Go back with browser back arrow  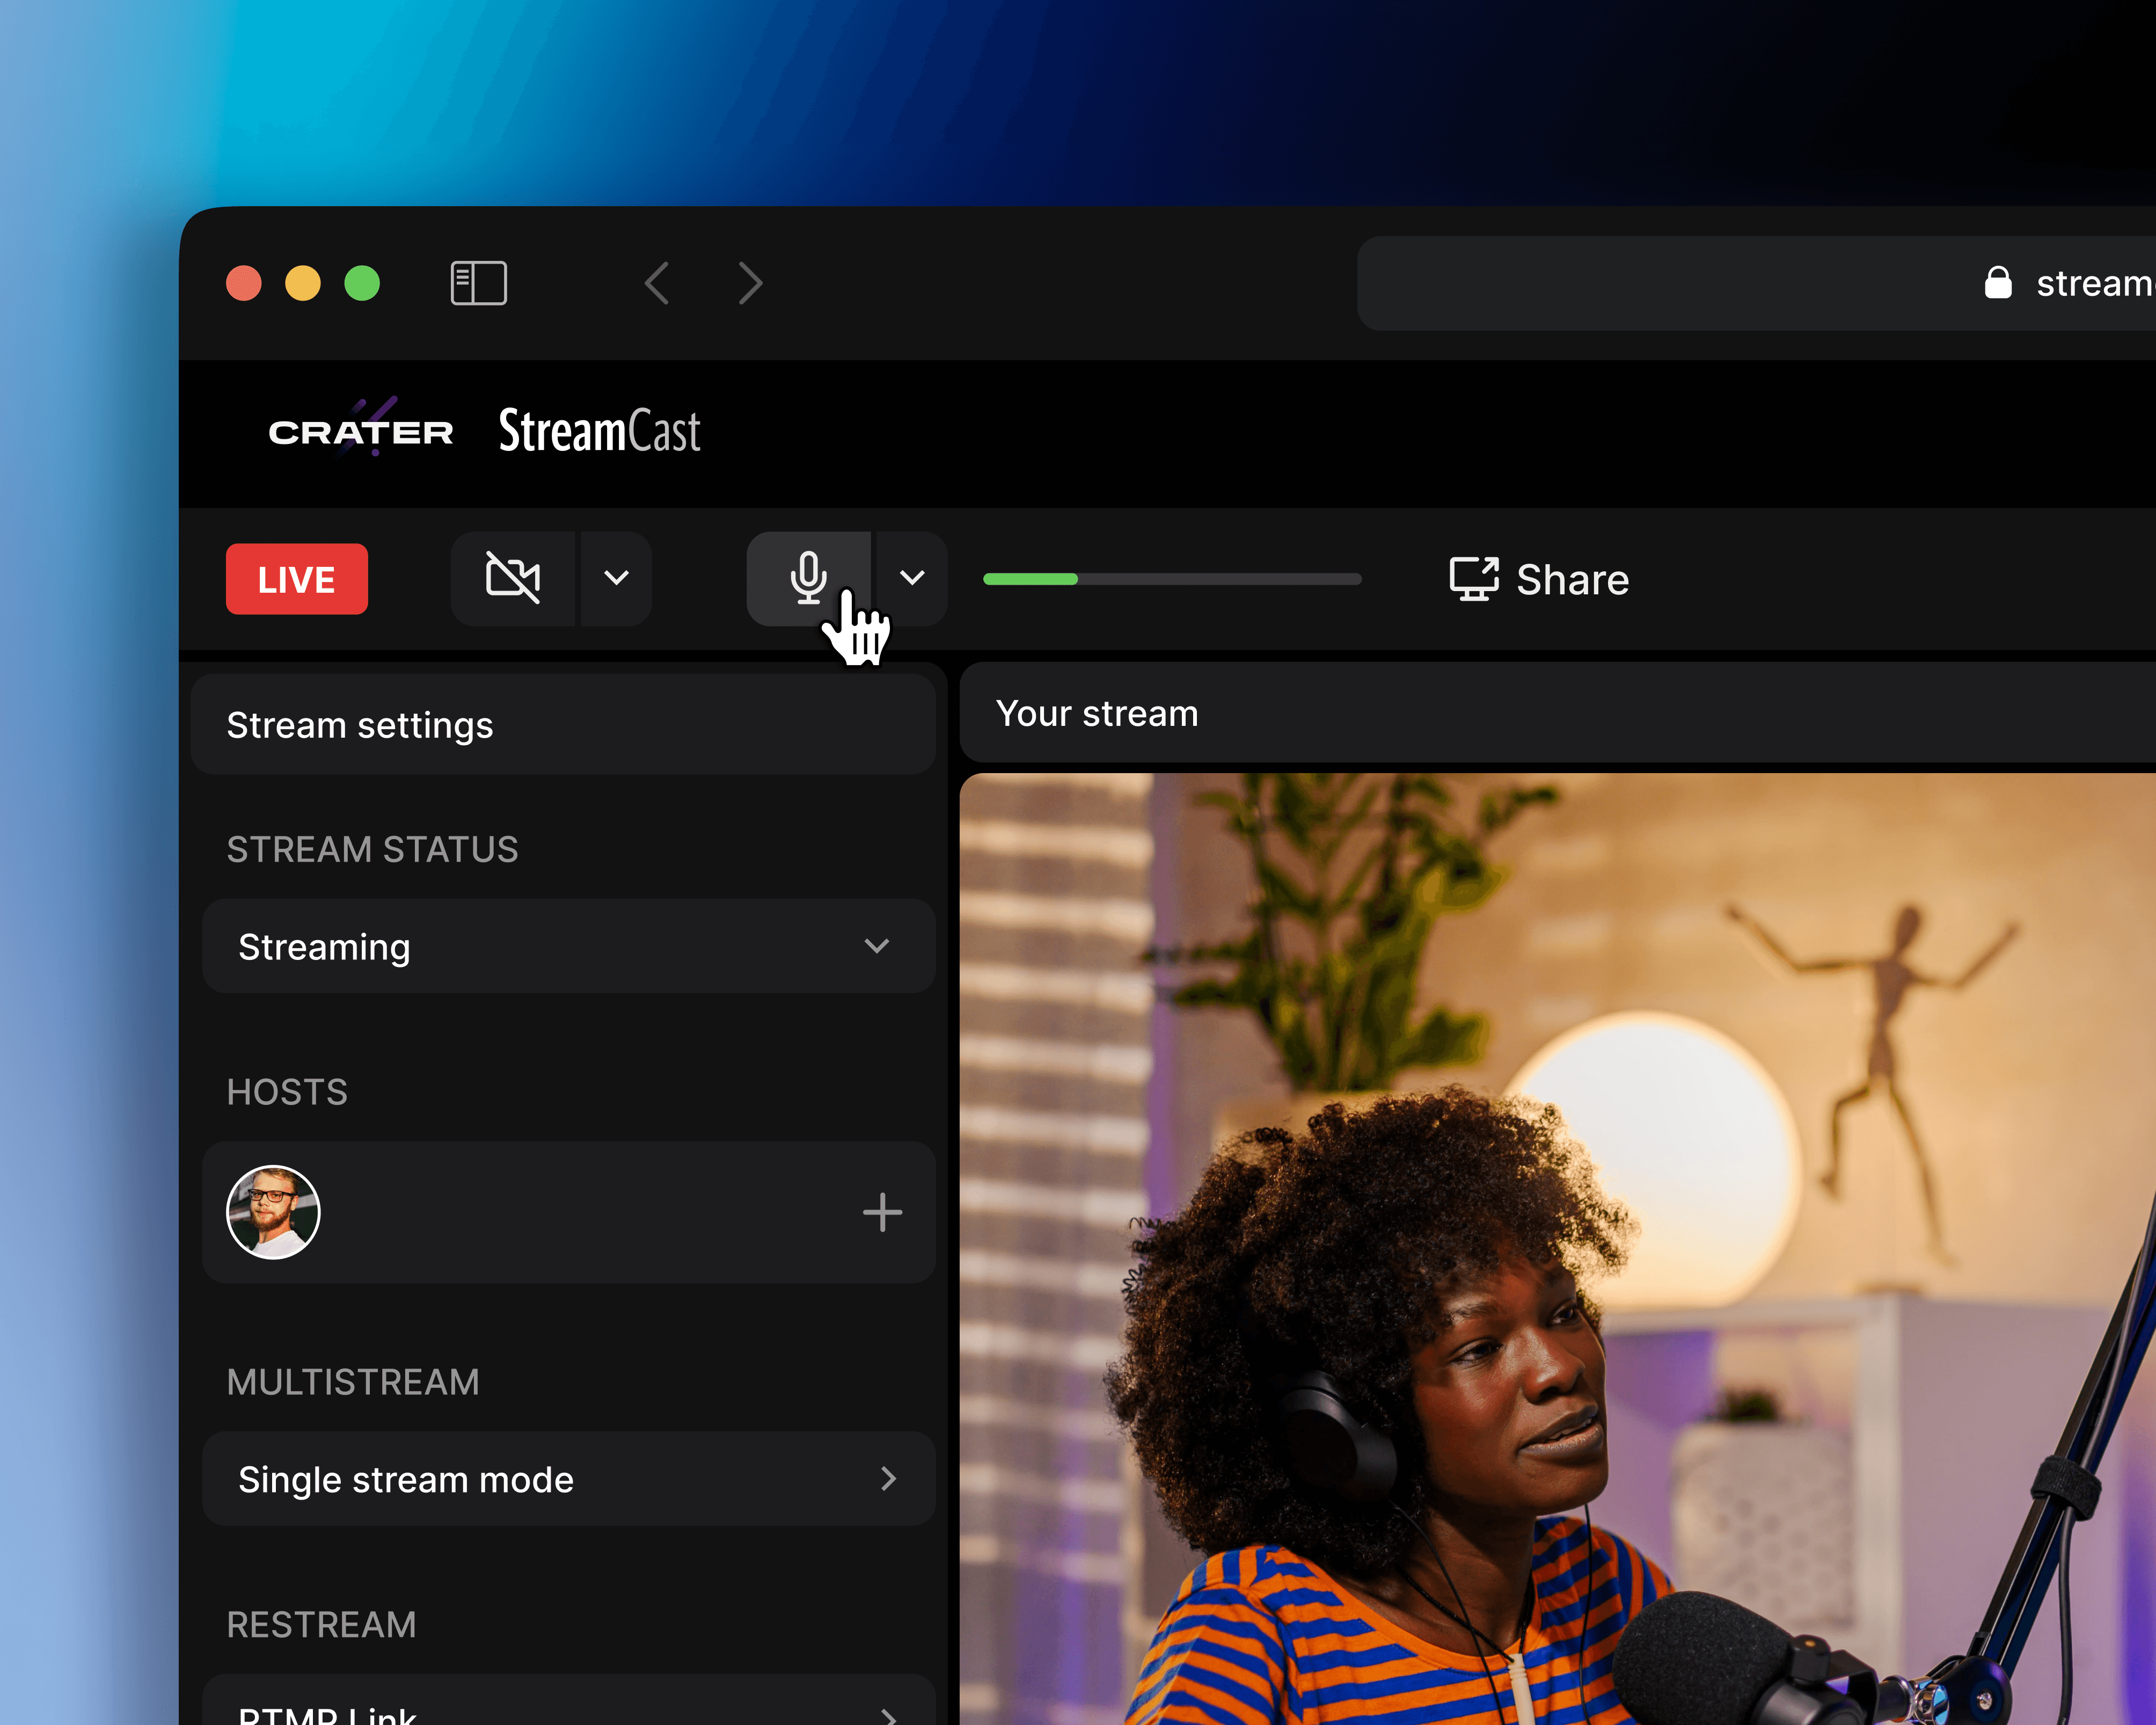[x=657, y=283]
